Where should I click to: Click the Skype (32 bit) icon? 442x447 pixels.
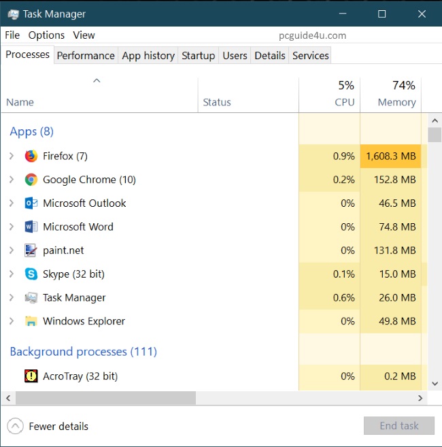tap(31, 274)
